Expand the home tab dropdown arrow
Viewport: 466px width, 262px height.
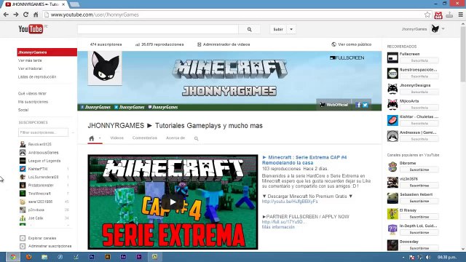point(100,138)
